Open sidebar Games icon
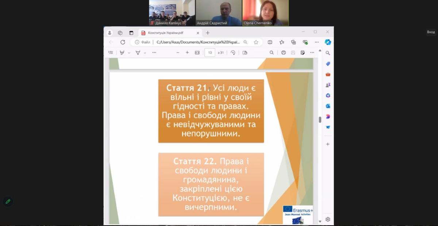The image size is (438, 226). tap(328, 85)
